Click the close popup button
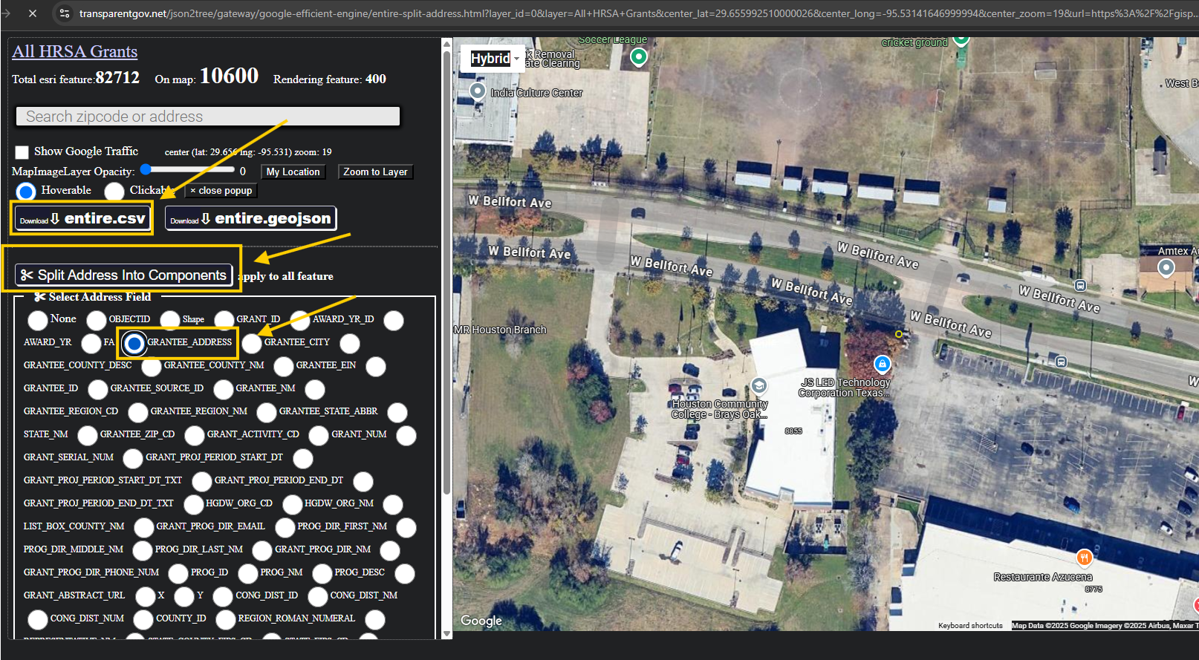1199x660 pixels. pyautogui.click(x=221, y=191)
